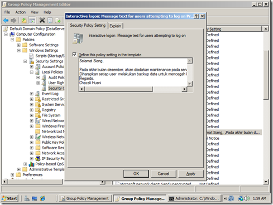This screenshot has height=205, width=273.
Task: Click the network tray icon
Action: pyautogui.click(x=241, y=198)
